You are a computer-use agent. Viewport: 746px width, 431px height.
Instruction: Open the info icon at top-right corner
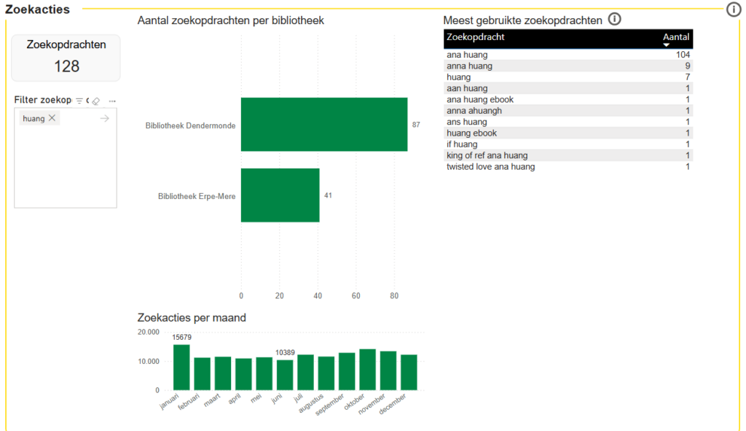734,9
